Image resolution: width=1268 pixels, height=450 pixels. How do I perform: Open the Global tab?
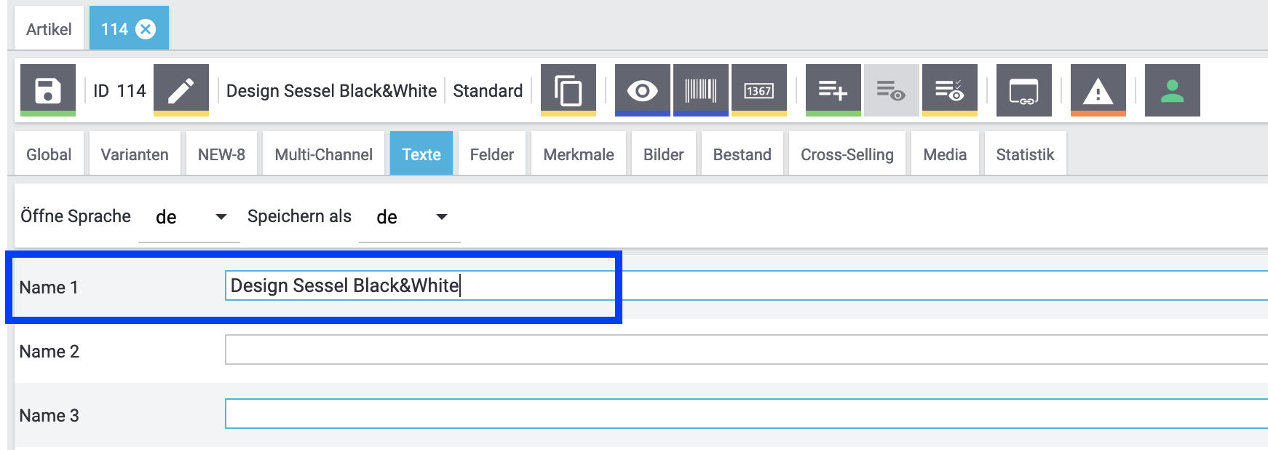[49, 154]
